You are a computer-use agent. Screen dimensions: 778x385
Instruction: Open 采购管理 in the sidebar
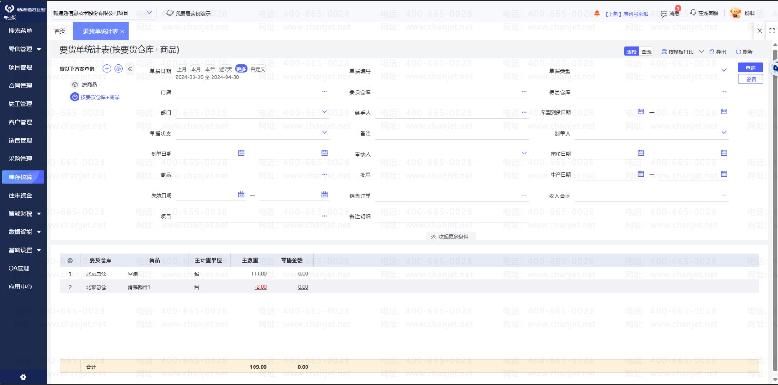pos(20,159)
